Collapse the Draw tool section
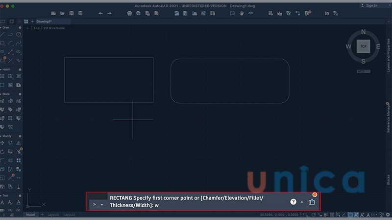392x220 pixels. 1,28
